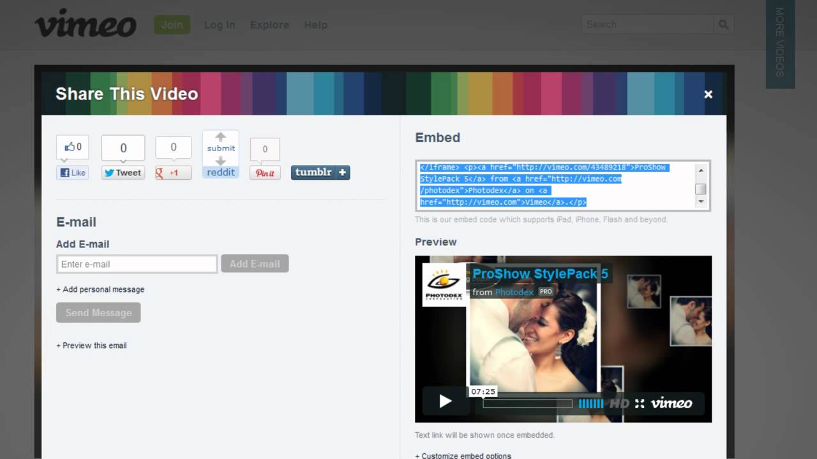Image resolution: width=817 pixels, height=459 pixels.
Task: Click the Tweet count bubble
Action: tap(123, 148)
